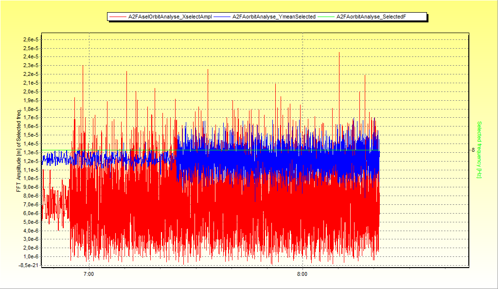Select the Selected frequency [Hz] axis title
This screenshot has width=498, height=289.
tap(479, 150)
